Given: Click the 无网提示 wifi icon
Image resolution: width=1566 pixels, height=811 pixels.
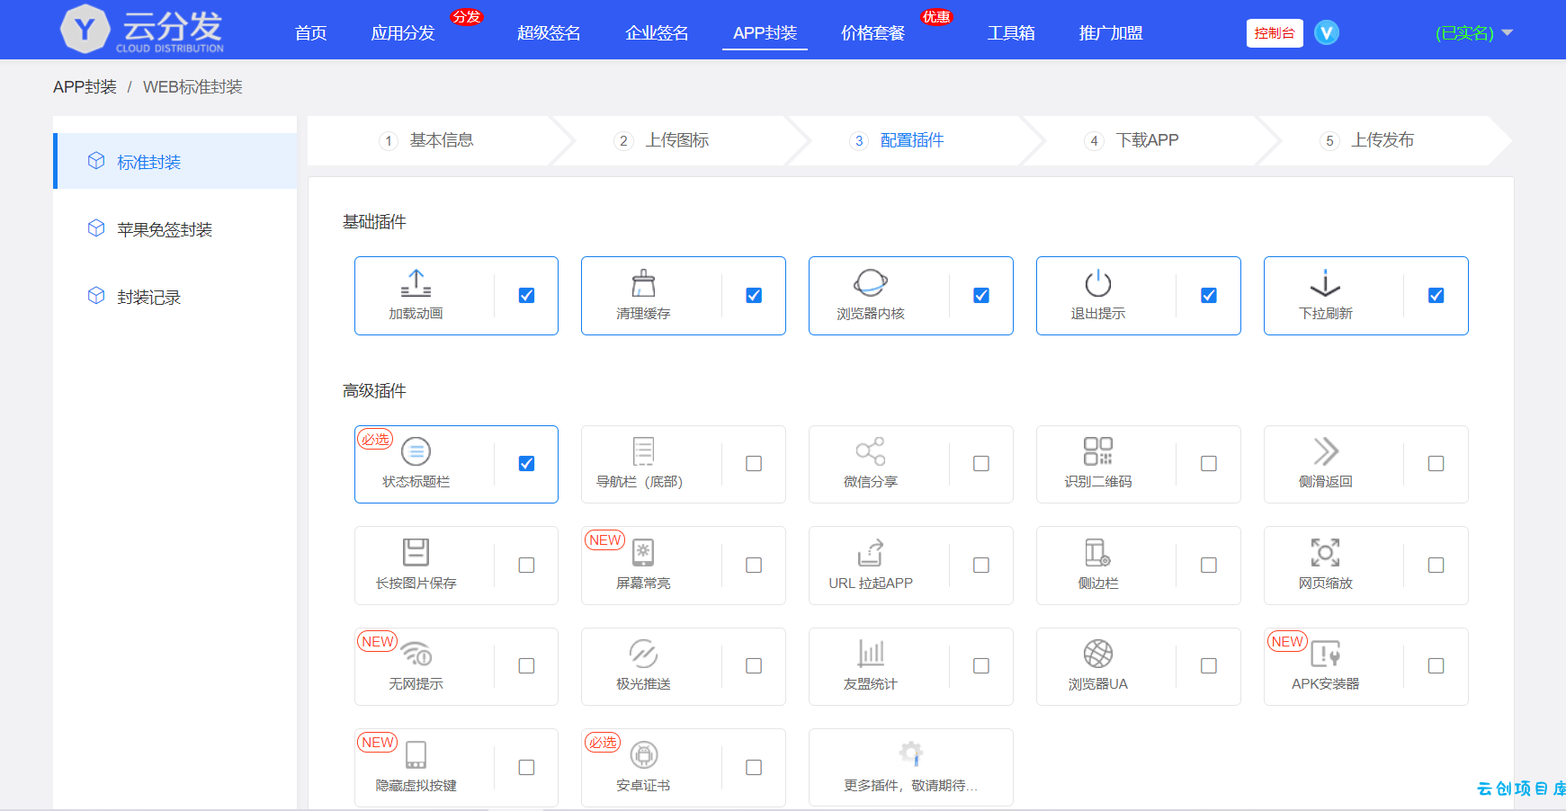Looking at the screenshot, I should [x=416, y=654].
